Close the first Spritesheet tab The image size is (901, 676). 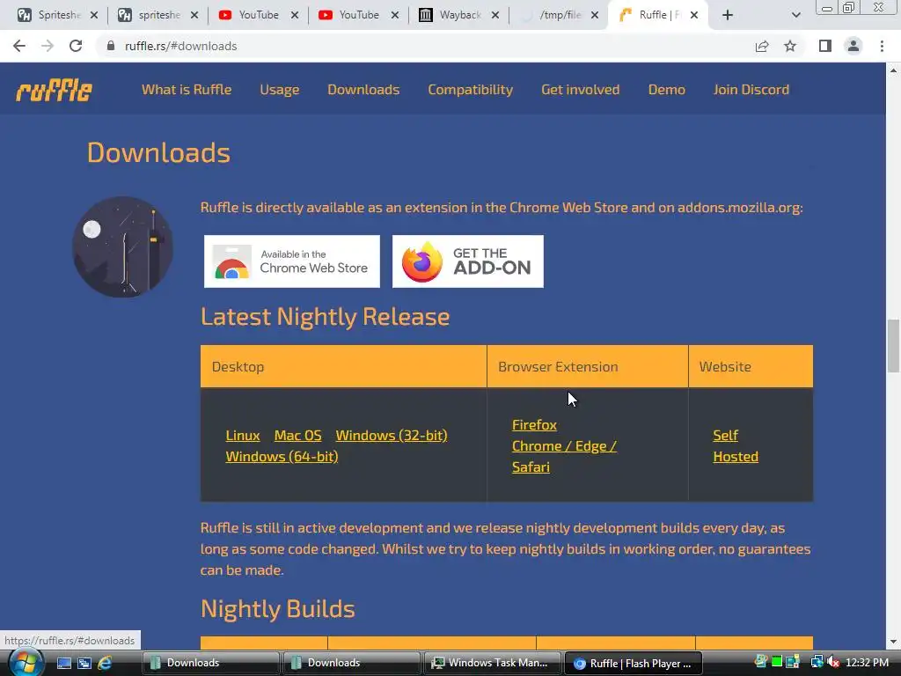click(x=94, y=15)
